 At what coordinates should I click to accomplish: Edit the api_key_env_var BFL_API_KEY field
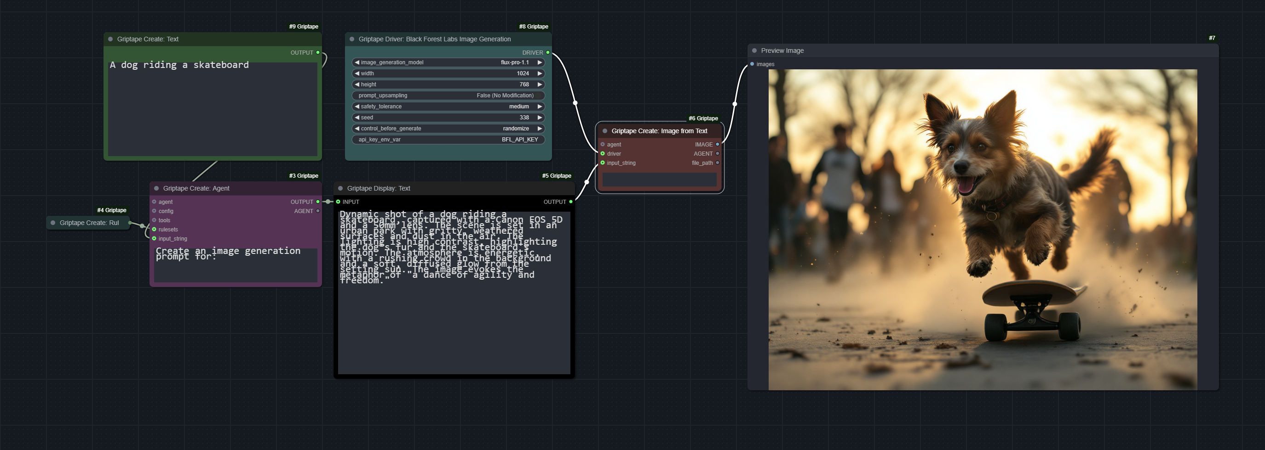pyautogui.click(x=448, y=140)
